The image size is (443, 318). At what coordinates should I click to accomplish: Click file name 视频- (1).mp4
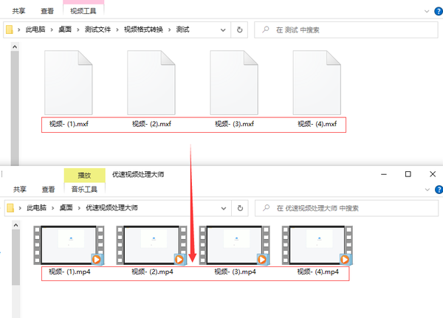pyautogui.click(x=69, y=272)
